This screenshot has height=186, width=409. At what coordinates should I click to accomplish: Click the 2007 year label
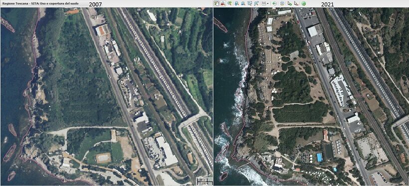(x=96, y=4)
